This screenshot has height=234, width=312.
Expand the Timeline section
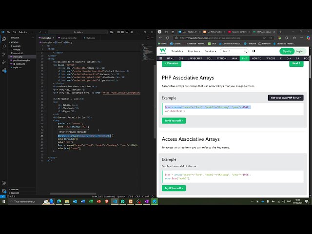tap(15, 193)
